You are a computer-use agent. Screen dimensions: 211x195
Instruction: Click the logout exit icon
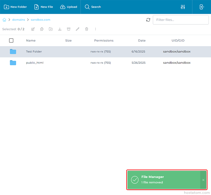point(202,7)
